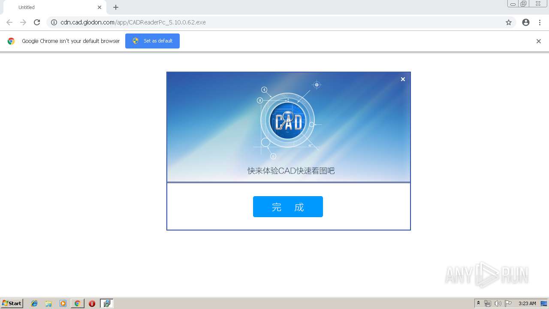The image size is (549, 309).
Task: Switch to the installer taskbar button
Action: 106,303
